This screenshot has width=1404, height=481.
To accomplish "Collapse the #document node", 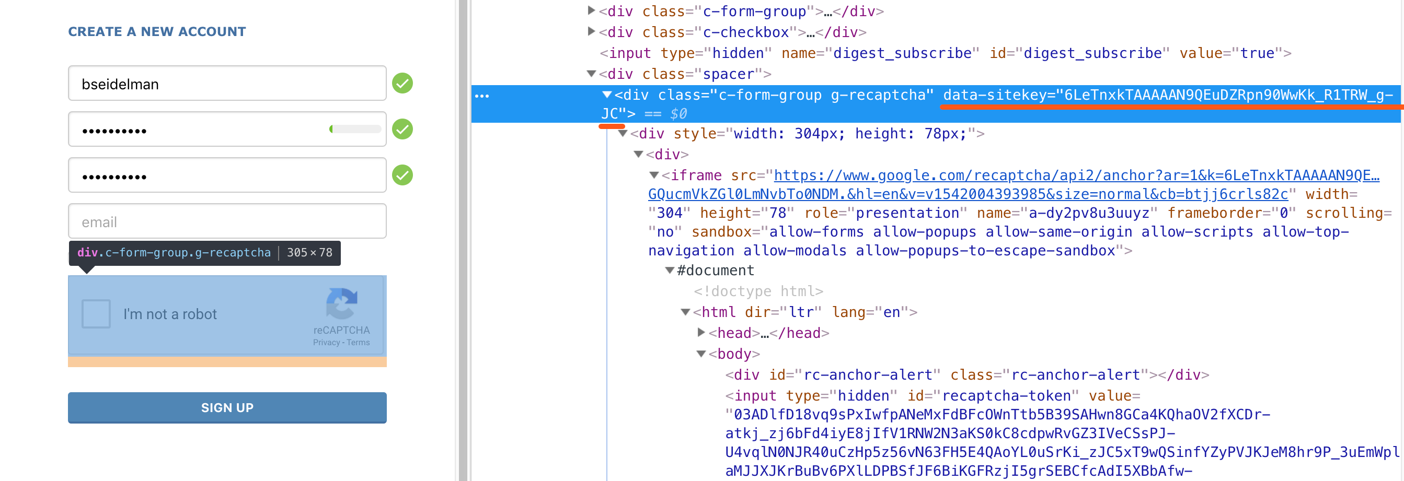I will click(x=669, y=270).
